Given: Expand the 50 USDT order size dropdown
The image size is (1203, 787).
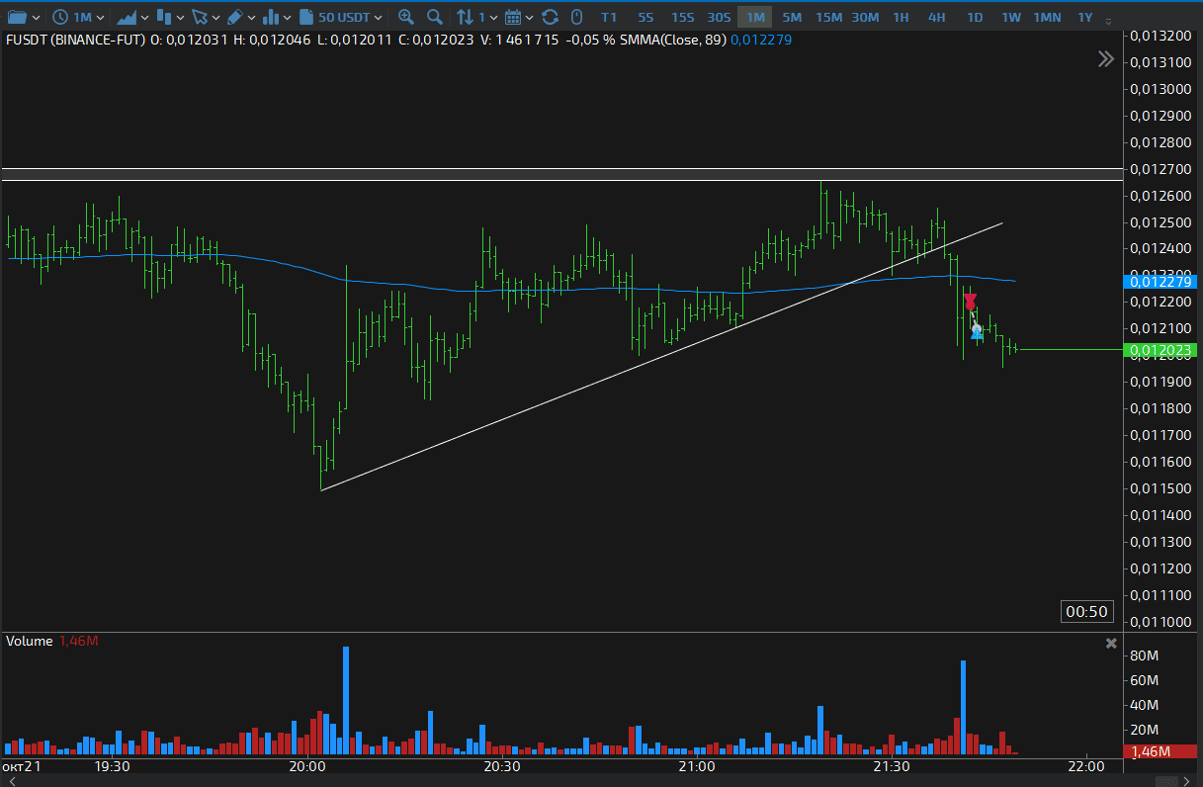Looking at the screenshot, I should (341, 17).
